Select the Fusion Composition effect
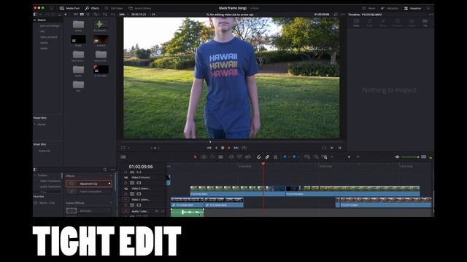The image size is (467, 262). 89,191
